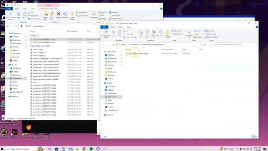This screenshot has height=151, width=268.
Task: Open File tab in front window
Action: coord(104,27)
